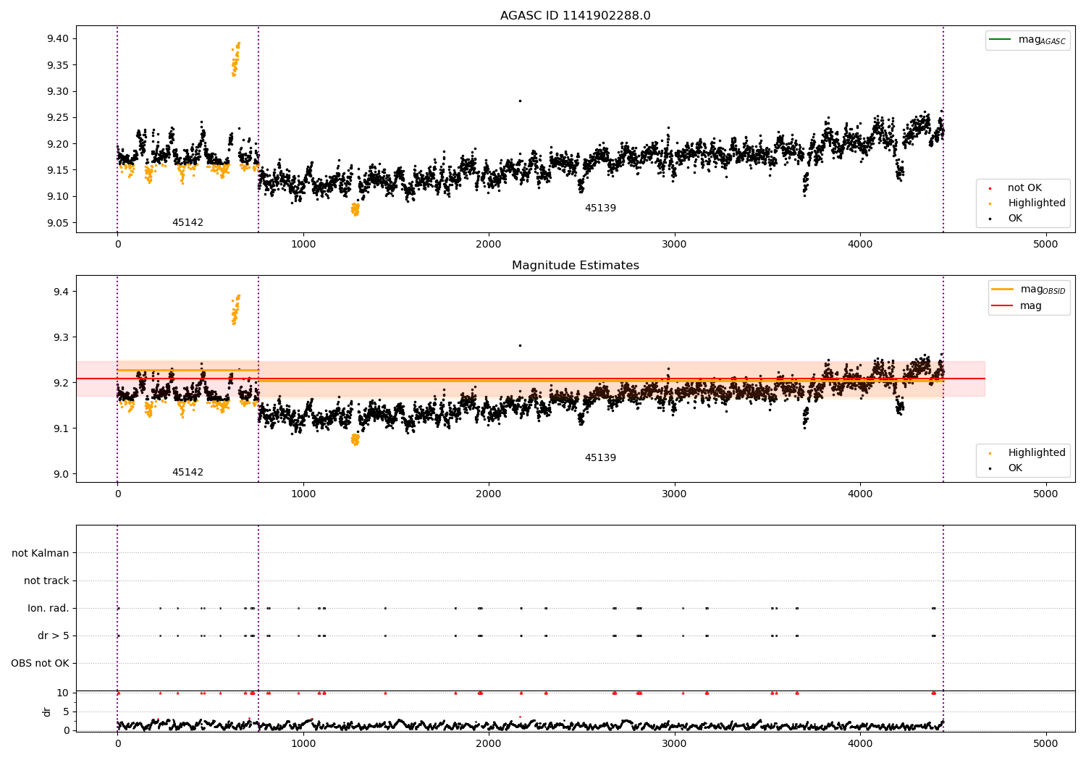Click y-tick '9.35' in top plot

pos(57,65)
